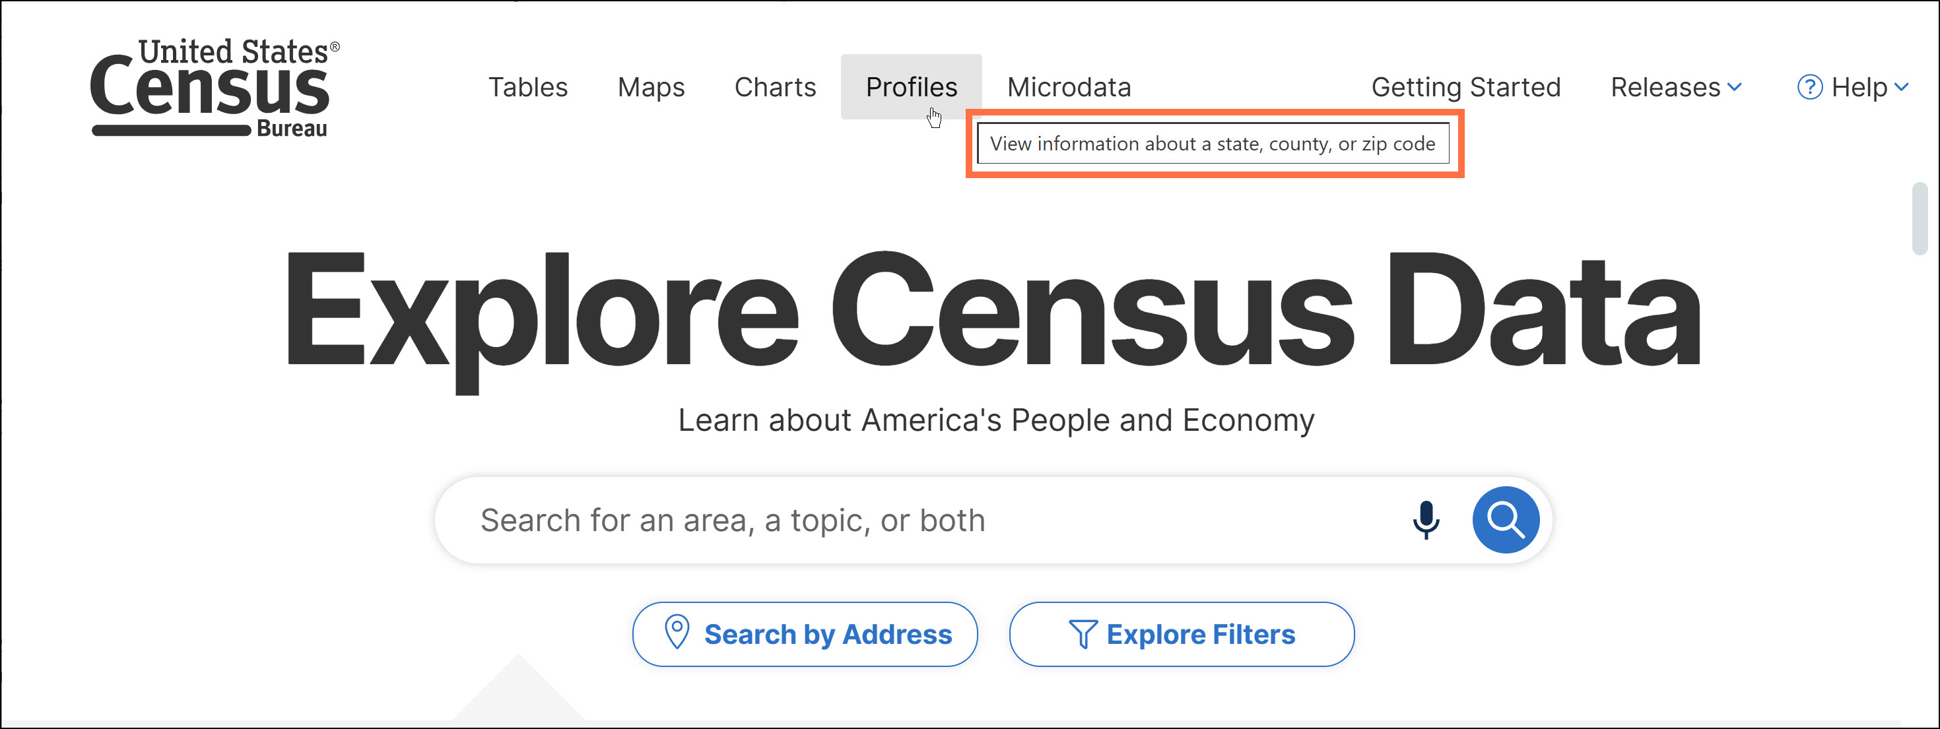Switch to the Charts section
This screenshot has height=729, width=1940.
(x=775, y=87)
